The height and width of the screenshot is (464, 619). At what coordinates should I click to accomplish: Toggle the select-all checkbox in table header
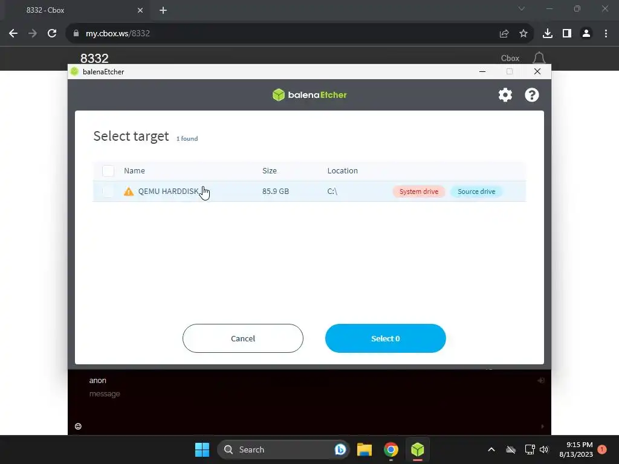tap(108, 171)
